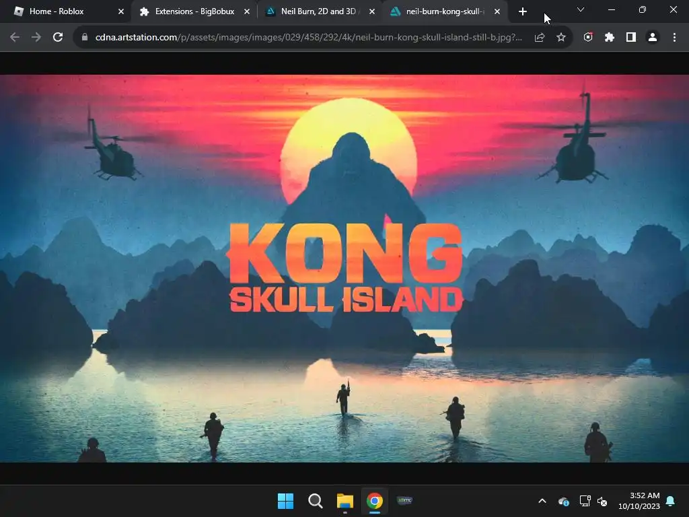
Task: Click the Kong Skull Island image
Action: (344, 268)
